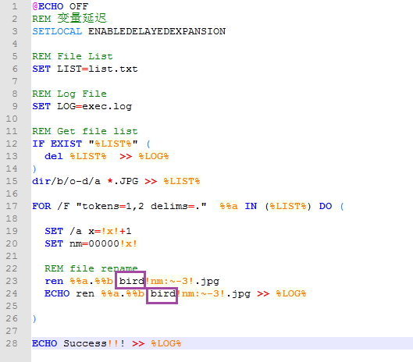This screenshot has height=362, width=413.
Task: Click 'nm=00000!x!' on line 20
Action: (104, 243)
